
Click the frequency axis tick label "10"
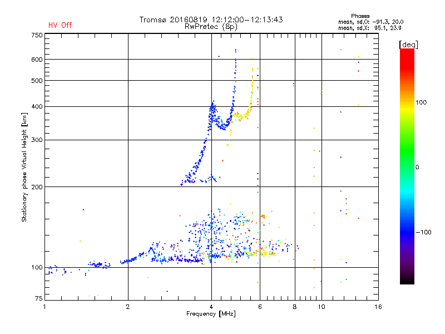pyautogui.click(x=322, y=307)
